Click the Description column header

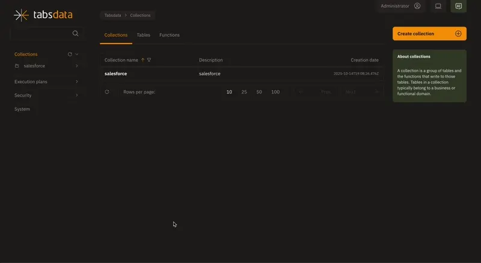[x=211, y=60]
